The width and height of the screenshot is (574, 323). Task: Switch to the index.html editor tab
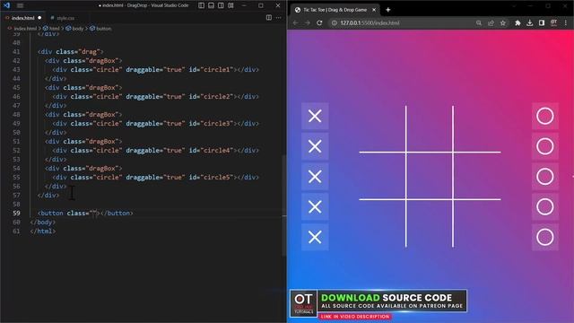(x=22, y=18)
